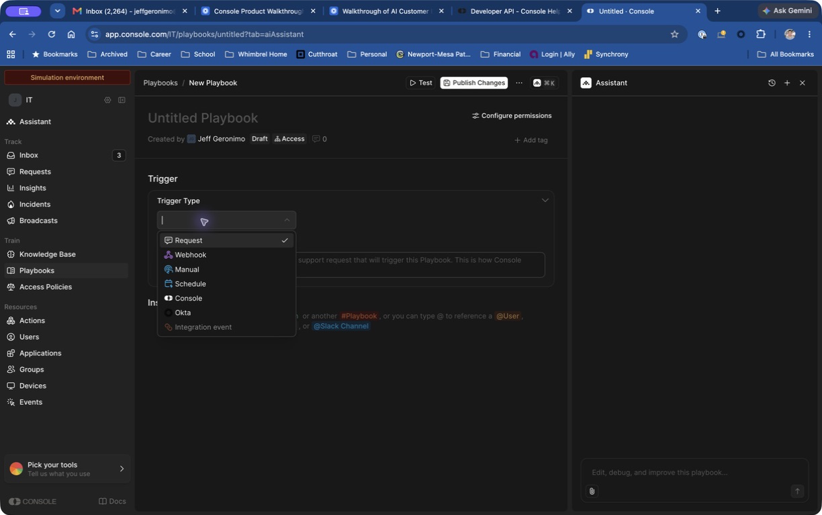This screenshot has width=822, height=515.
Task: Select Webhook trigger option
Action: point(226,255)
